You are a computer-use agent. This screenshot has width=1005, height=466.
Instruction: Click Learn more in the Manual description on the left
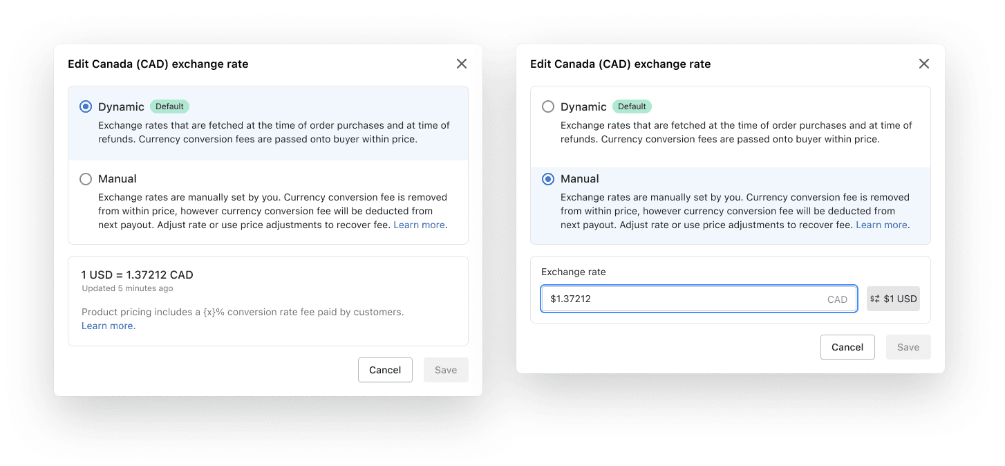tap(419, 224)
